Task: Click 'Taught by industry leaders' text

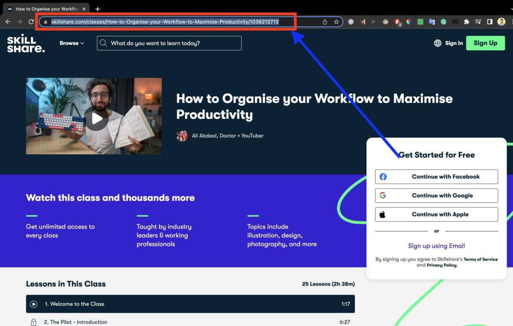Action: pos(164,235)
